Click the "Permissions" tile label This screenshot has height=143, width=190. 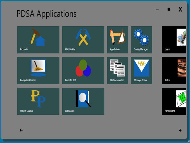pos(170,111)
